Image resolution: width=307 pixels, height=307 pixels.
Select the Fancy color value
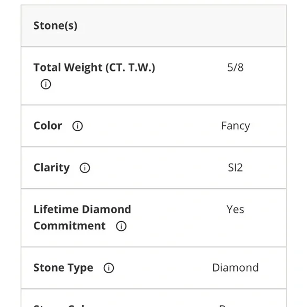tap(236, 126)
